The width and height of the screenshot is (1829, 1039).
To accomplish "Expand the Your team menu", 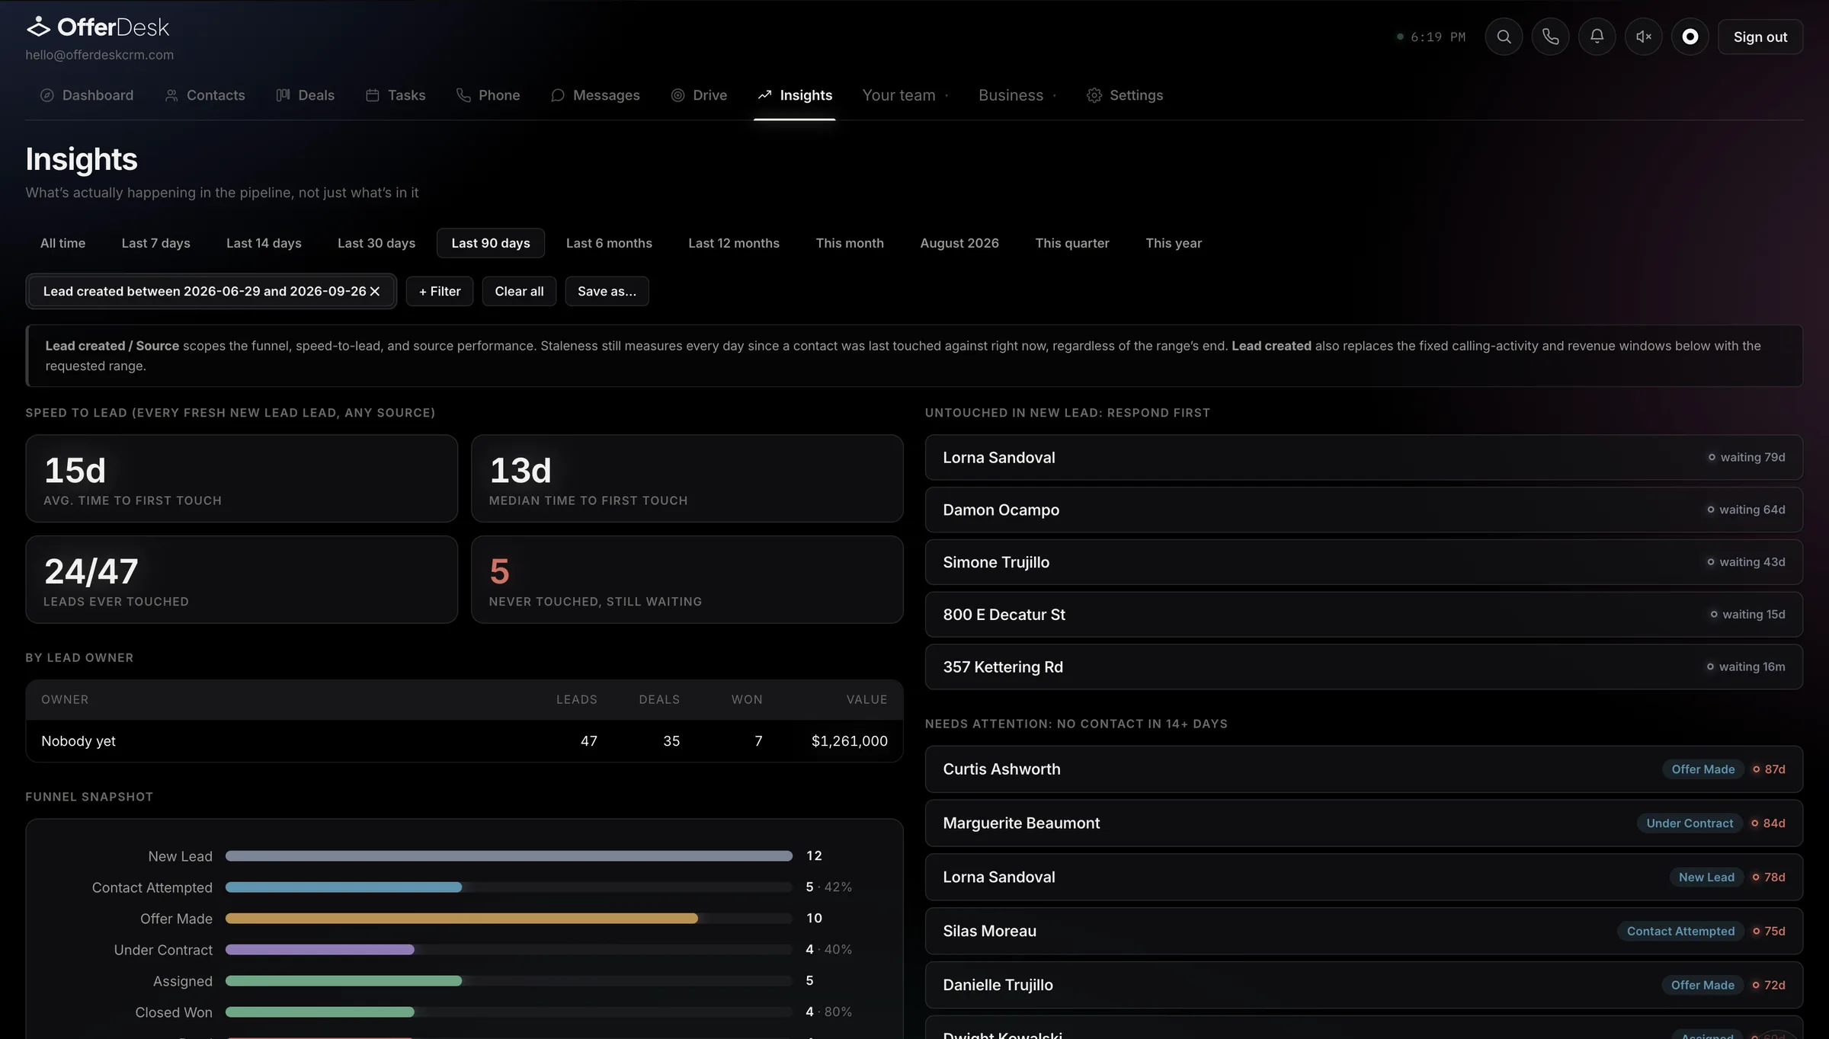I will pos(905,95).
